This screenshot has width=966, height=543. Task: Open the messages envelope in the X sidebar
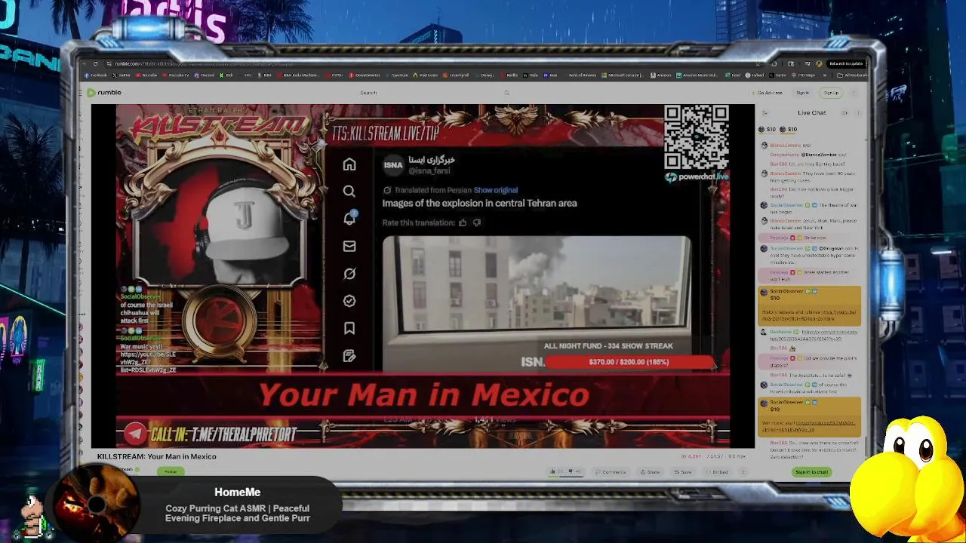tap(349, 246)
